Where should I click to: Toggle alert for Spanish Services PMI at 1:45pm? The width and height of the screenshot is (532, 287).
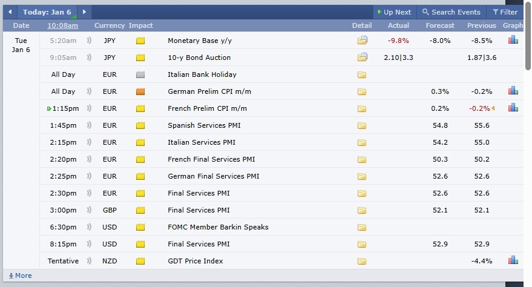(89, 125)
